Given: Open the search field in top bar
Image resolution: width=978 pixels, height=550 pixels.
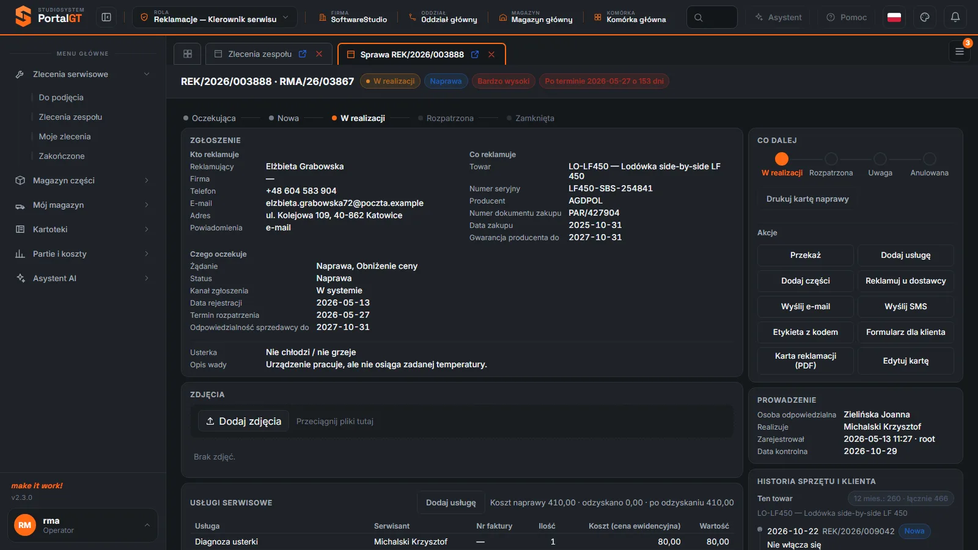Looking at the screenshot, I should (711, 17).
